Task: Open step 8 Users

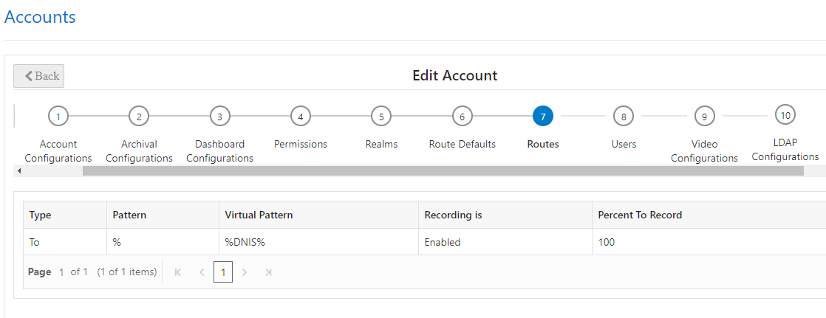Action: click(624, 116)
